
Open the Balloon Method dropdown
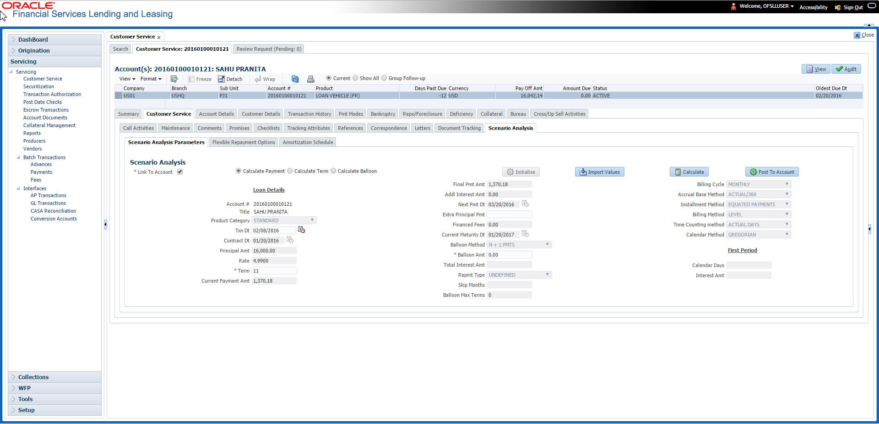[519, 245]
